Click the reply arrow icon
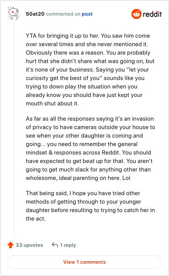This screenshot has width=169, height=276. point(55,245)
